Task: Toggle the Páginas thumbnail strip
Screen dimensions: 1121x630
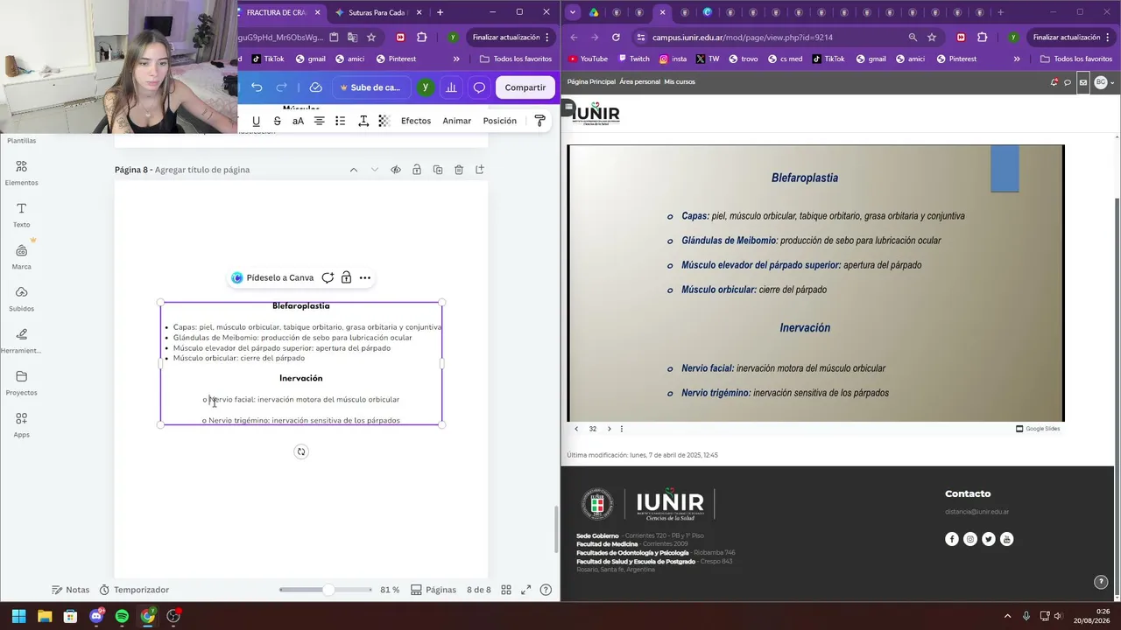Action: [x=434, y=590]
